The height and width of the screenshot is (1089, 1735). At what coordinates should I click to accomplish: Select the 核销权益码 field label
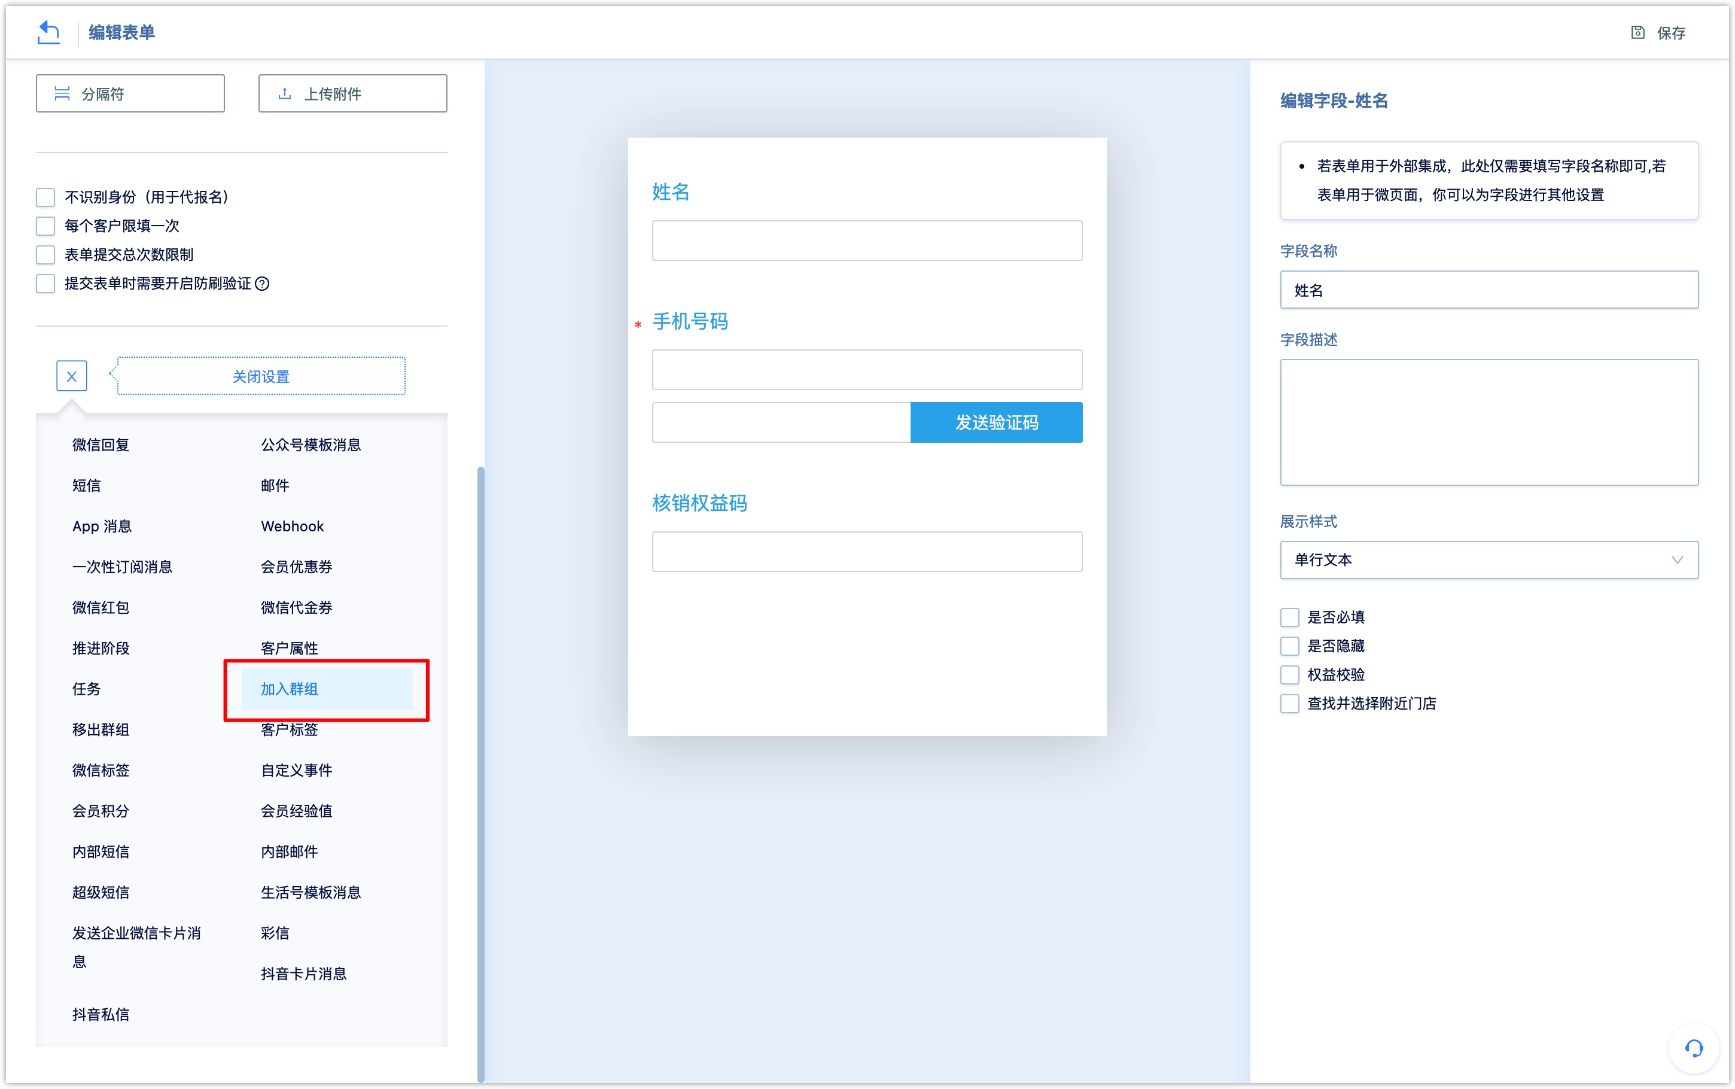tap(699, 503)
